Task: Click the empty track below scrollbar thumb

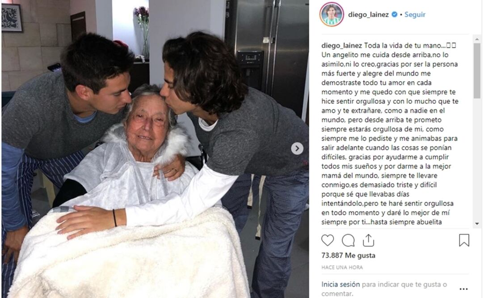Action: [477, 159]
